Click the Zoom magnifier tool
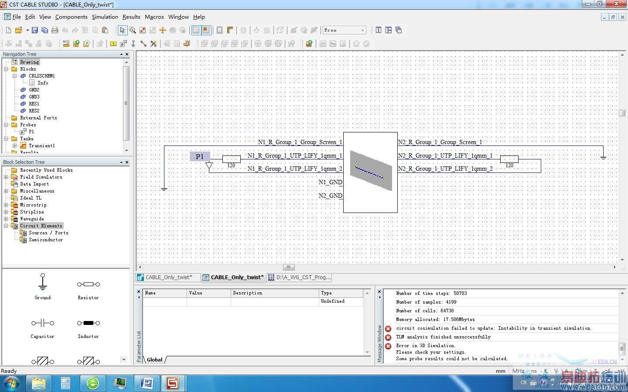Image resolution: width=628 pixels, height=392 pixels. click(132, 30)
